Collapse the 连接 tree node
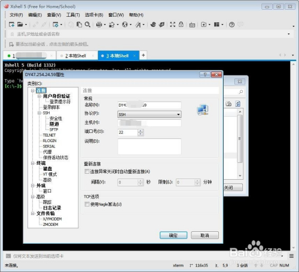Image resolution: width=299 pixels, height=272 pixels. [x=32, y=90]
